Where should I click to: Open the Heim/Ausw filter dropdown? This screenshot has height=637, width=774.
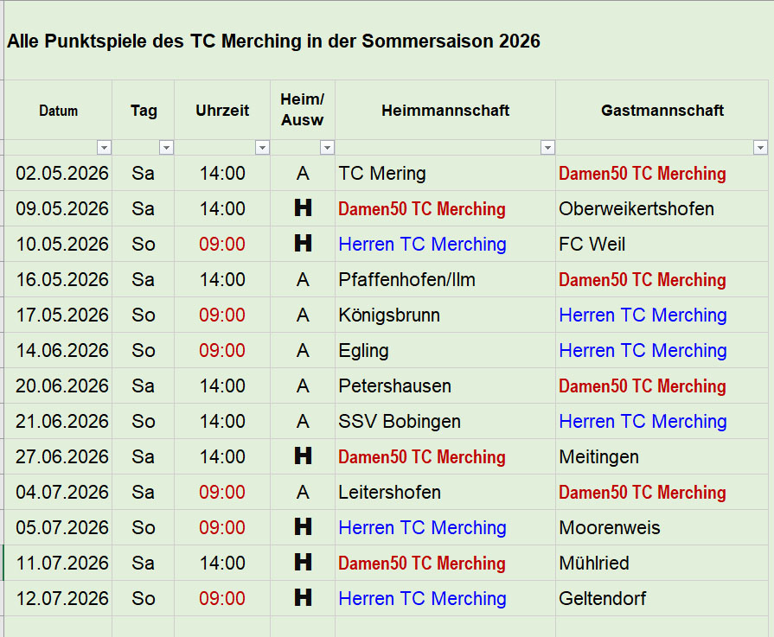327,148
